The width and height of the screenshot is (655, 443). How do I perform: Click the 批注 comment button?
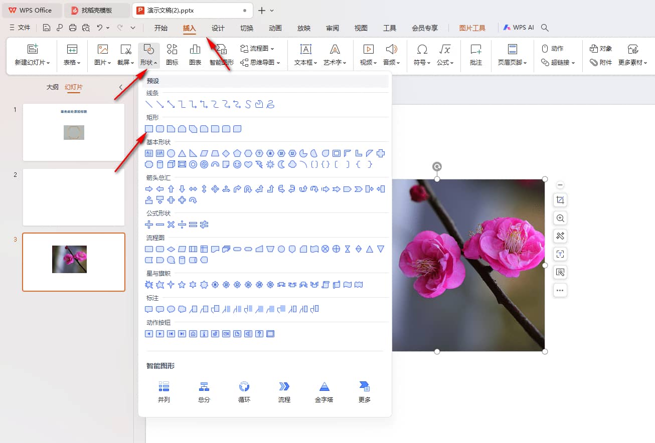(x=476, y=55)
